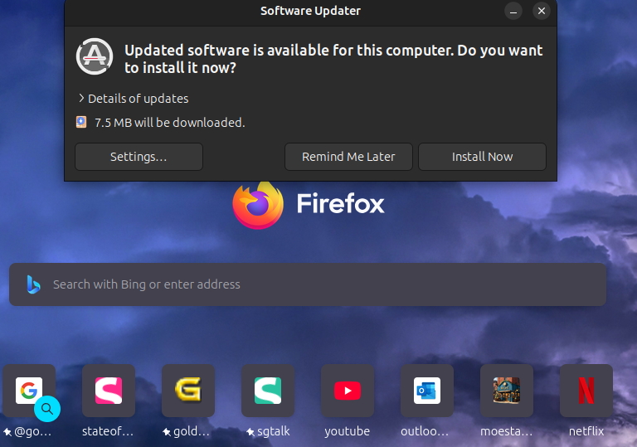Viewport: 637px width, 447px height.
Task: Open the netflix shortcut tile
Action: (586, 391)
